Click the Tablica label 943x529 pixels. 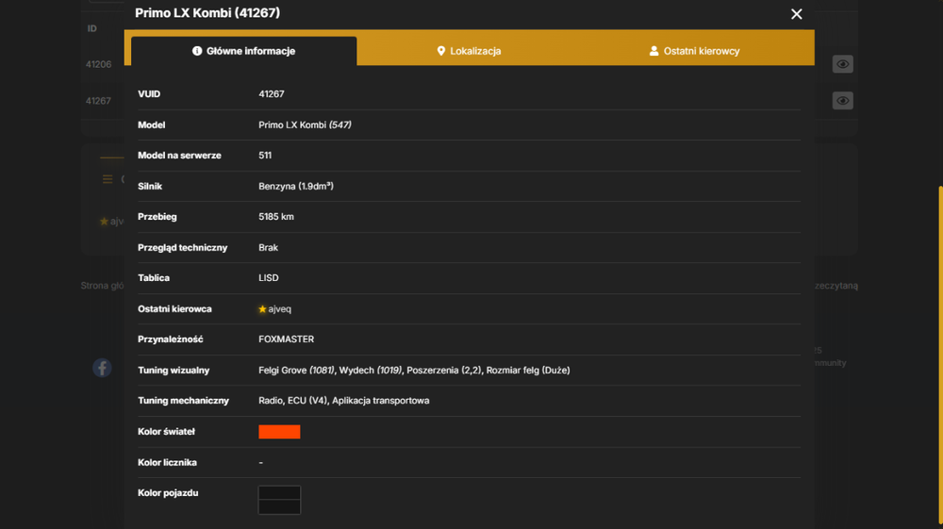(154, 278)
